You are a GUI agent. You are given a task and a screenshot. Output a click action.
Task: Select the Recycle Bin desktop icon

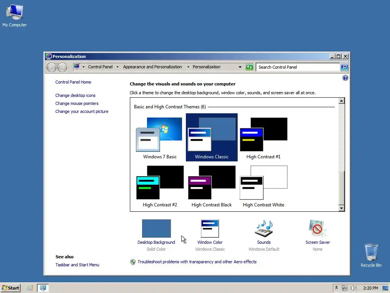[x=371, y=255]
